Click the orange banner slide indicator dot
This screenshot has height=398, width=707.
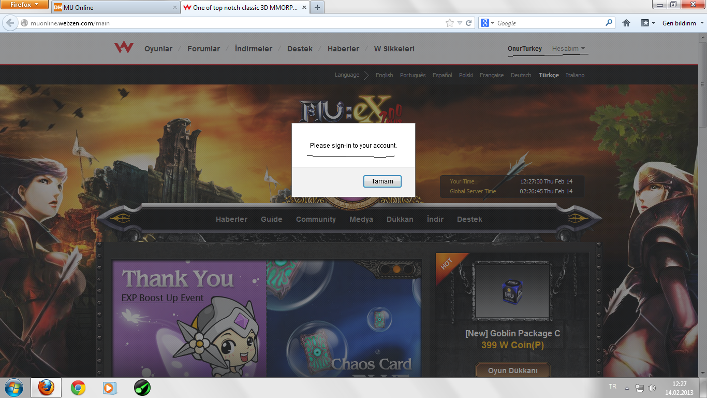[396, 269]
